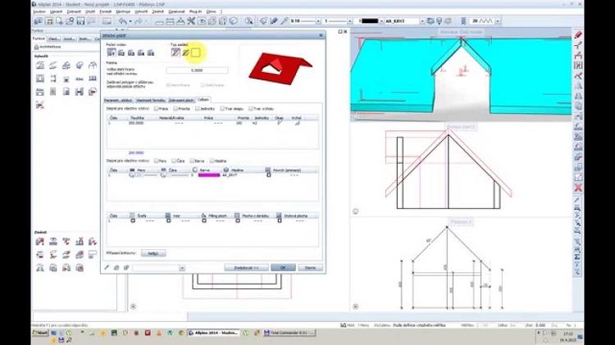Open the pattern number dropdown in toolbar

(x=498, y=21)
